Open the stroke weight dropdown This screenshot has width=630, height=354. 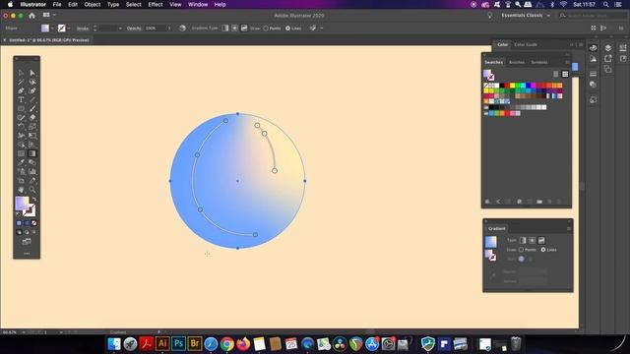pyautogui.click(x=120, y=29)
